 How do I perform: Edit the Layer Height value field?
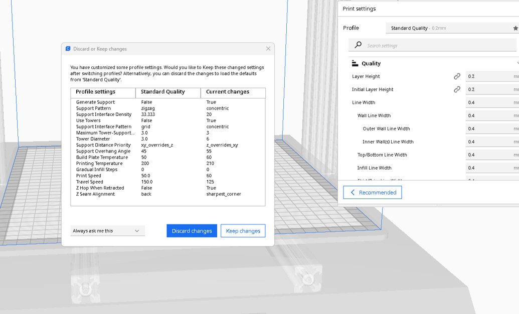[x=492, y=76]
